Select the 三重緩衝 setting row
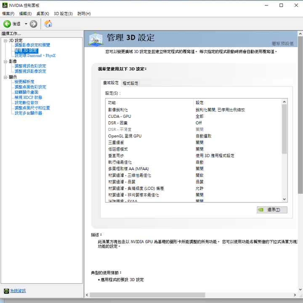The height and width of the screenshot is (303, 303). point(194,143)
